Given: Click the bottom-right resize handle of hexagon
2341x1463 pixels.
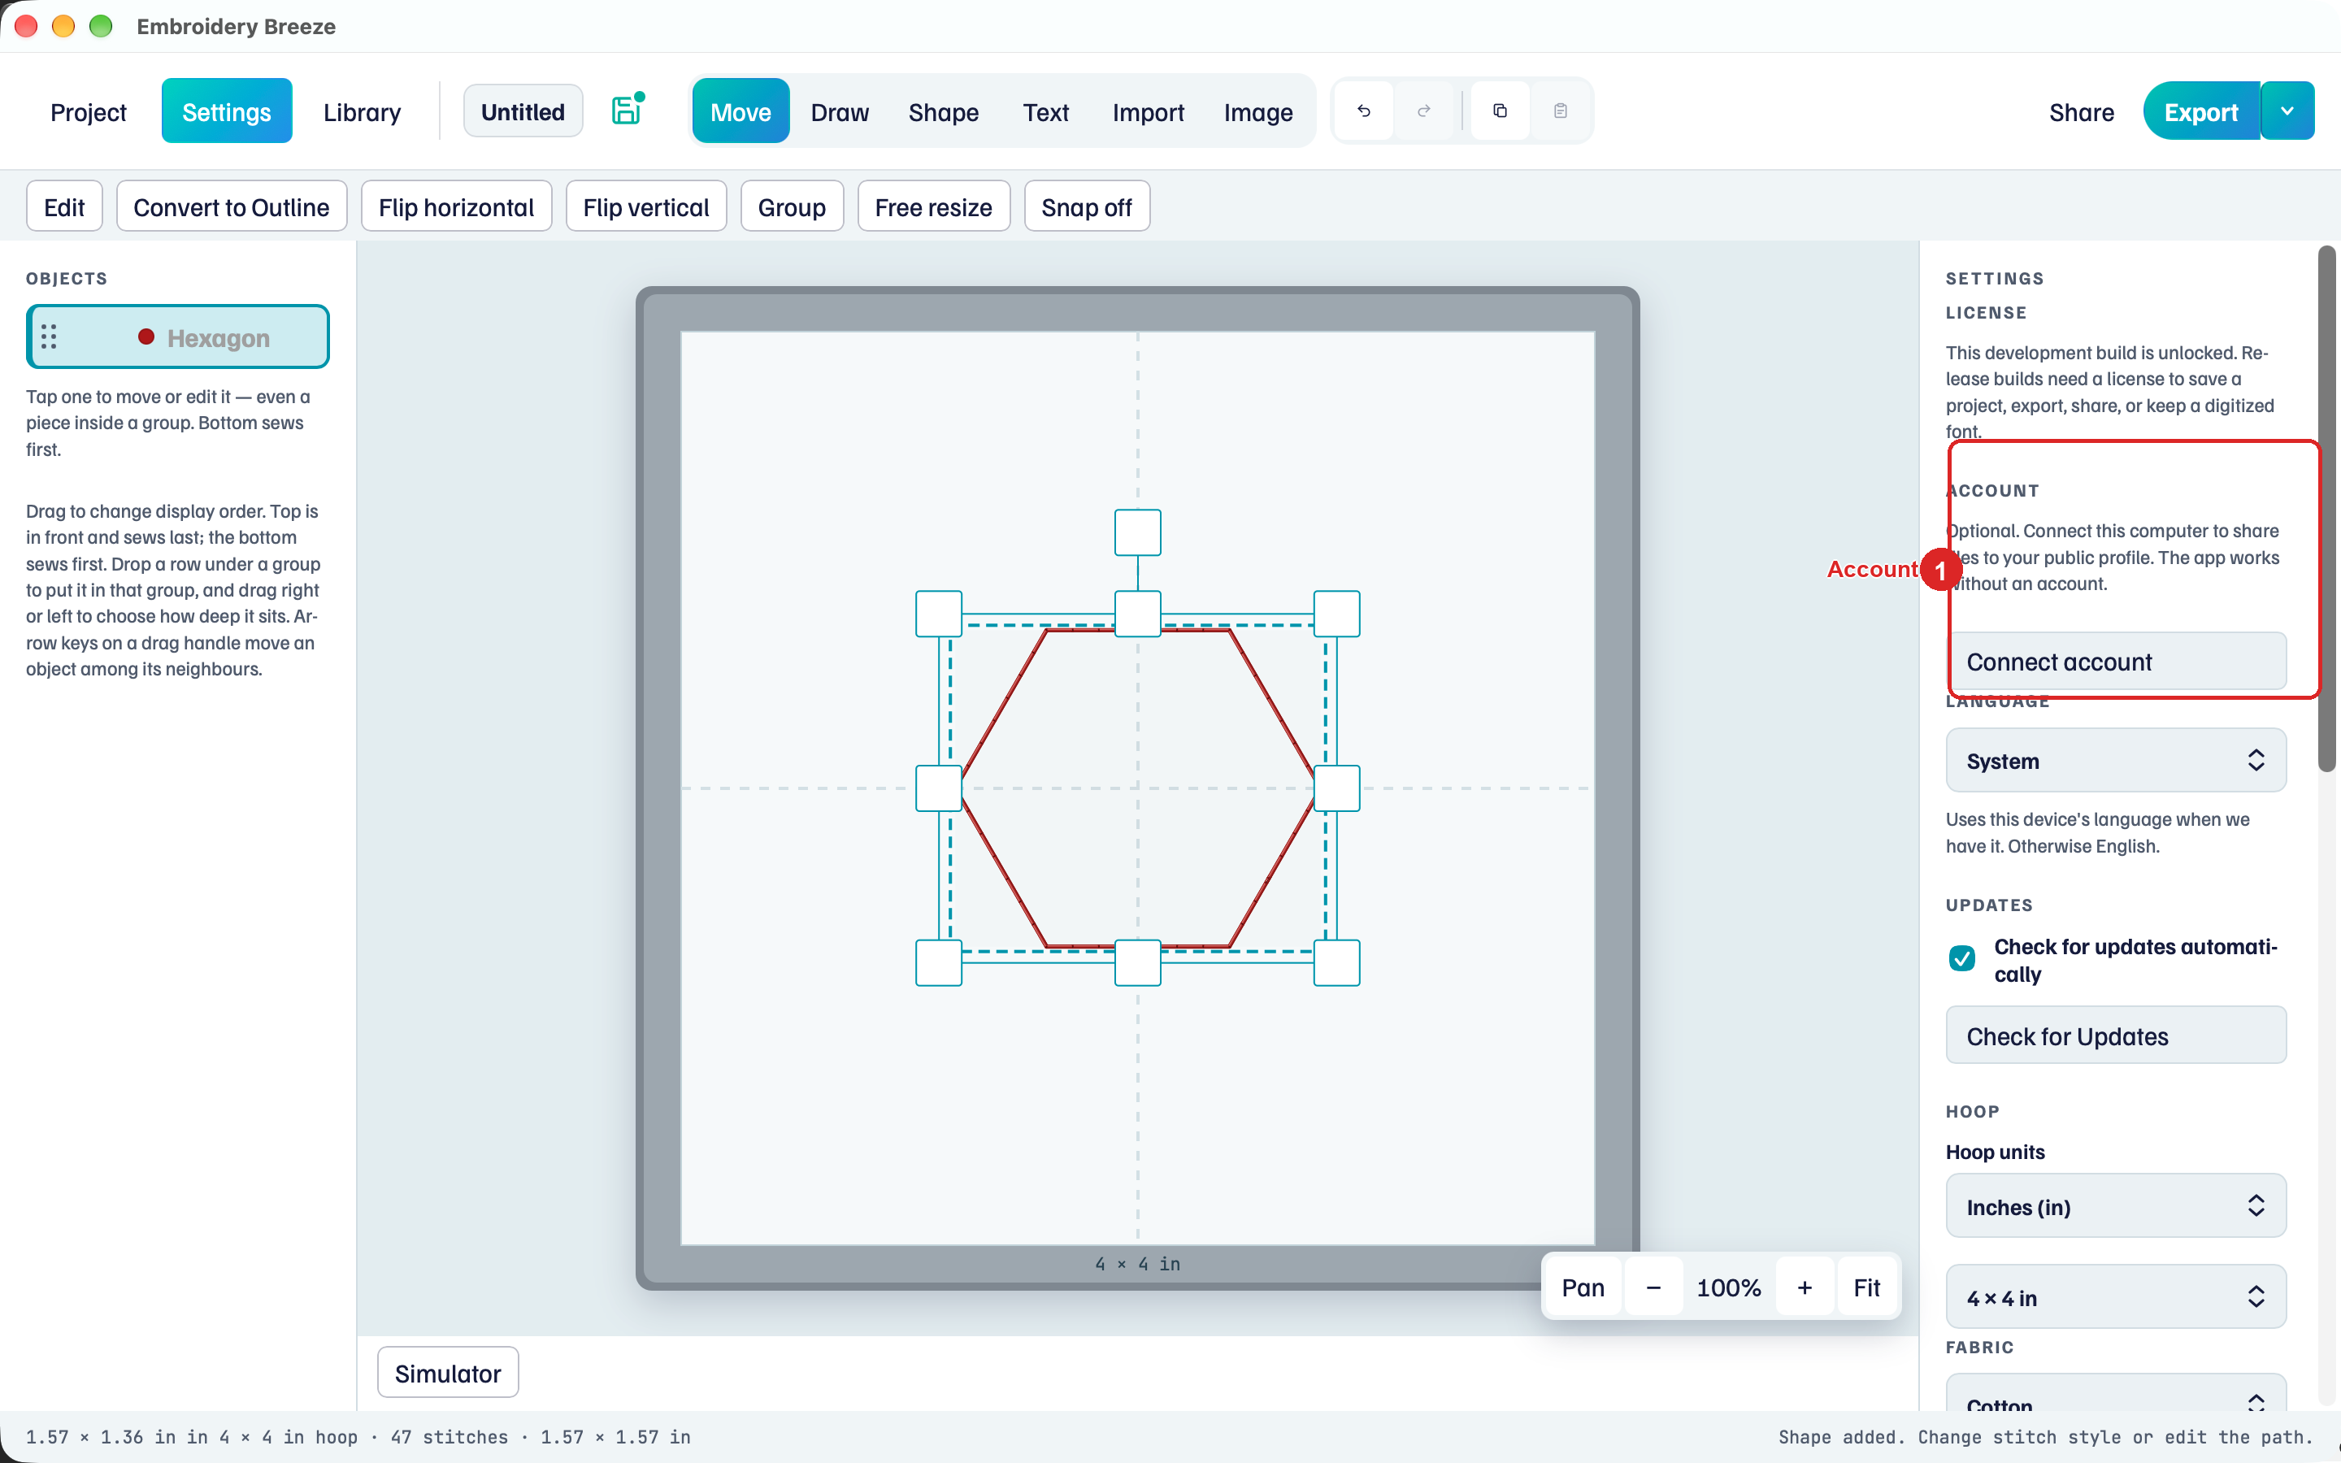Looking at the screenshot, I should coord(1337,963).
